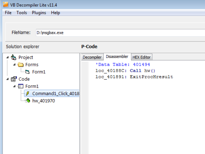Open the Help menu

55,13
